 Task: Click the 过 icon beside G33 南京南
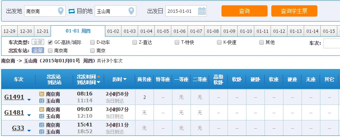[x=42, y=125]
